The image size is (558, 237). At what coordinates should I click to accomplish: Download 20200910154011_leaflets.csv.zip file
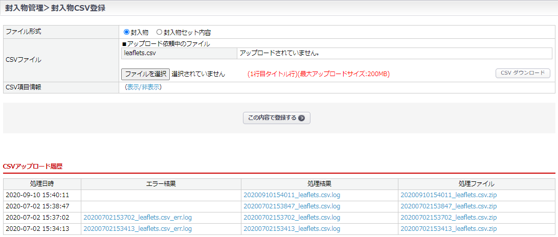click(x=449, y=195)
